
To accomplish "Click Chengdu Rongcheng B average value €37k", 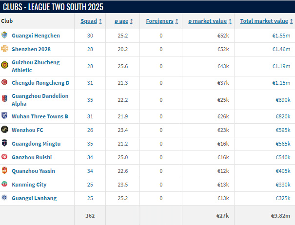I will coord(223,83).
